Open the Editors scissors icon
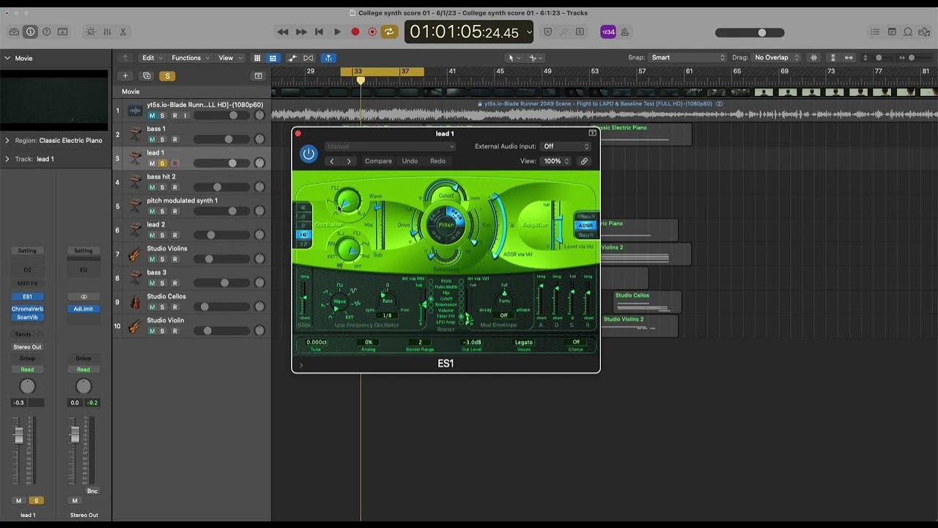The image size is (938, 528). (x=122, y=32)
